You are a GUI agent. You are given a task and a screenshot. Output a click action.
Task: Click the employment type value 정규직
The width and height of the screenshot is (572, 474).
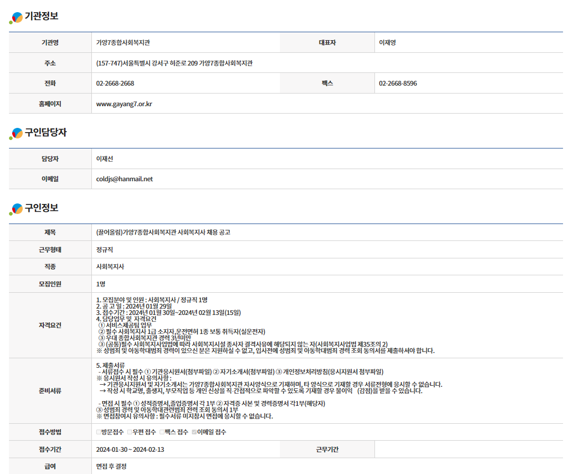105,249
